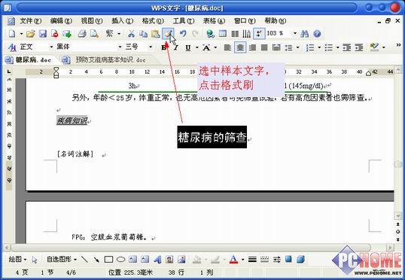Open the 黑体 font name dropdown
405x280 pixels.
[120, 47]
